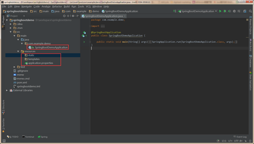This screenshot has width=254, height=144.
Task: Select the templates folder
Action: pos(32,59)
